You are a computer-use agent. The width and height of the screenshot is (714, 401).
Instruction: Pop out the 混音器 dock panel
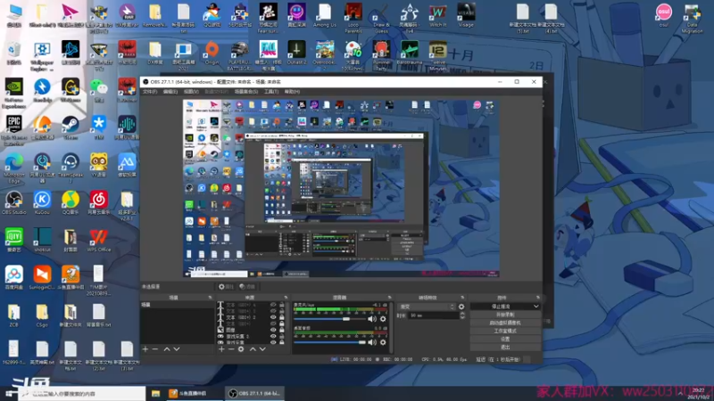389,298
